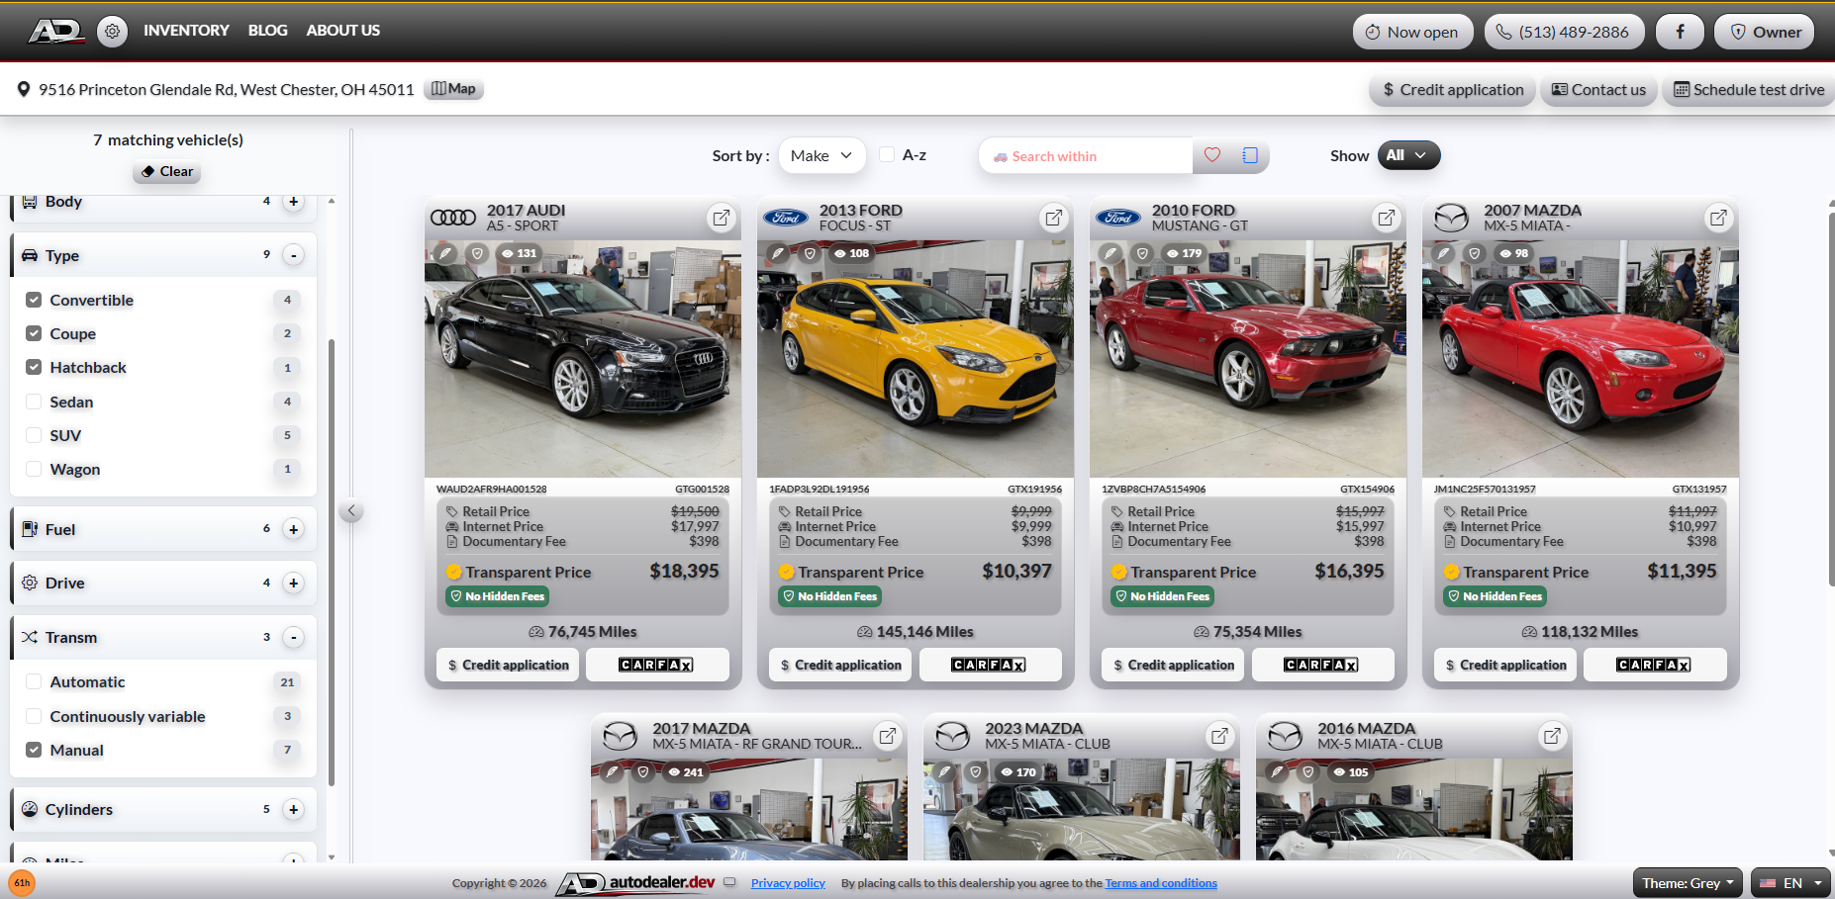Open external link for 2016 Mazda MX-5 Club

[1553, 736]
